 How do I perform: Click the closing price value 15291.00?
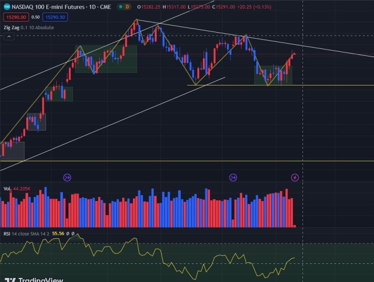point(225,7)
